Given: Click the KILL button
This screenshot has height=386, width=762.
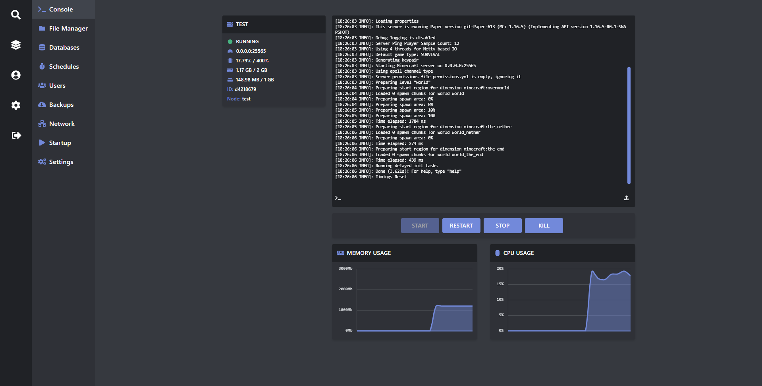Looking at the screenshot, I should pos(544,226).
